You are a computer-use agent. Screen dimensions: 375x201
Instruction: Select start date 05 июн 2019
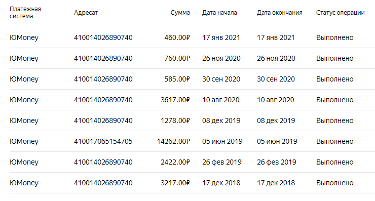tap(222, 141)
